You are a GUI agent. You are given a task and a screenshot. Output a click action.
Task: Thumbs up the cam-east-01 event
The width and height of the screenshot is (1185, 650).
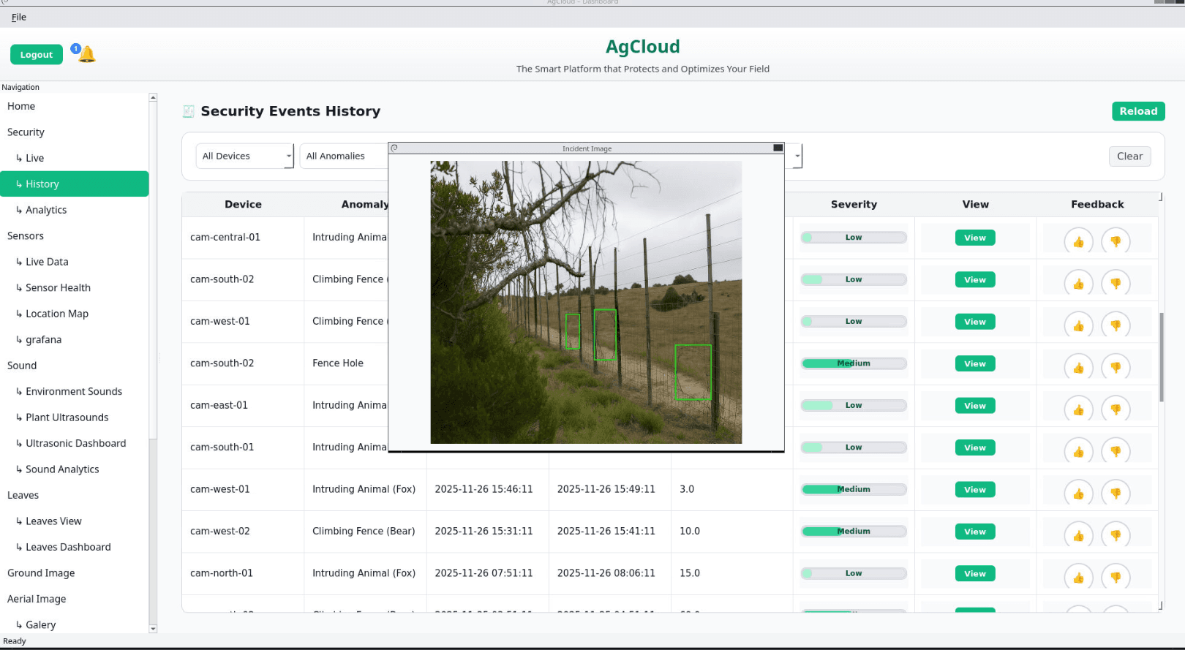1078,409
